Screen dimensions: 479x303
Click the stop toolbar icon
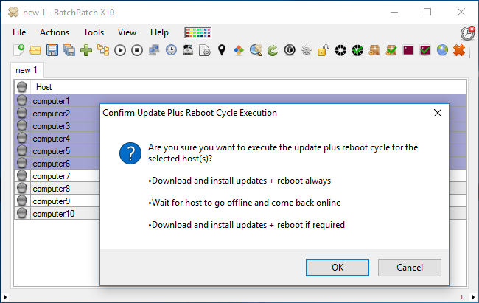[x=137, y=50]
